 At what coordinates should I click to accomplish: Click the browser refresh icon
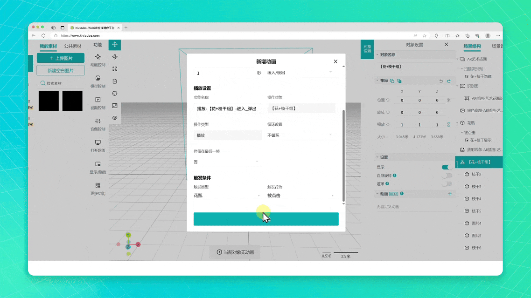coord(43,35)
